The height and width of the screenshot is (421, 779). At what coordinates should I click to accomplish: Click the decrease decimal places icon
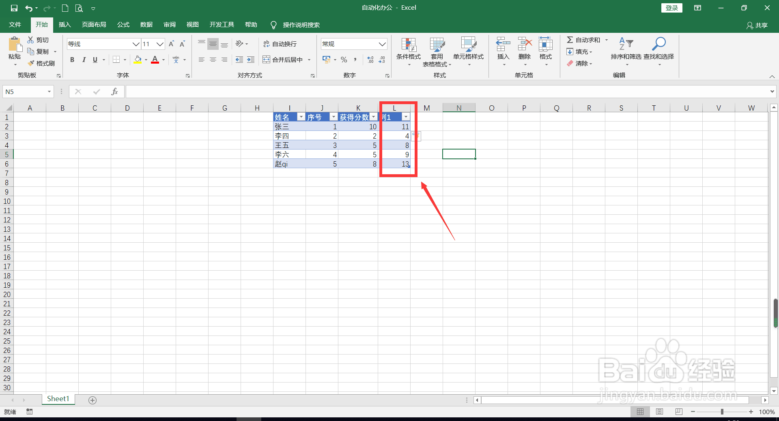pos(382,60)
